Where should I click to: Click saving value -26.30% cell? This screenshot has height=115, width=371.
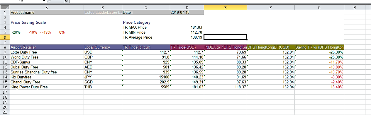tap(319, 52)
